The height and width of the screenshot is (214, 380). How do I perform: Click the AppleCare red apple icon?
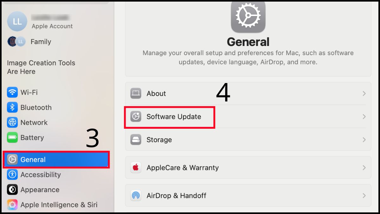tap(136, 168)
